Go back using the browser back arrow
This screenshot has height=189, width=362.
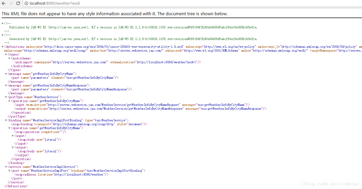pyautogui.click(x=4, y=3)
